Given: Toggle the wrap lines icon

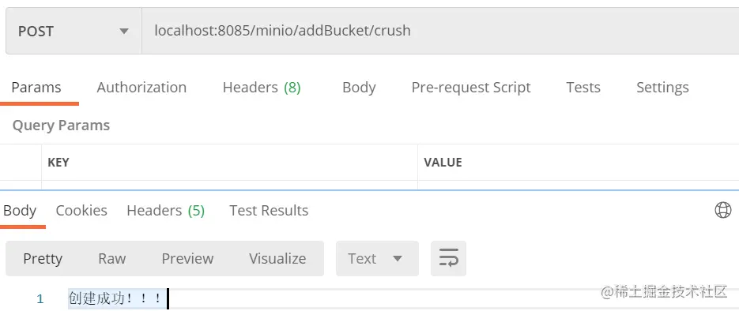Looking at the screenshot, I should (x=448, y=258).
